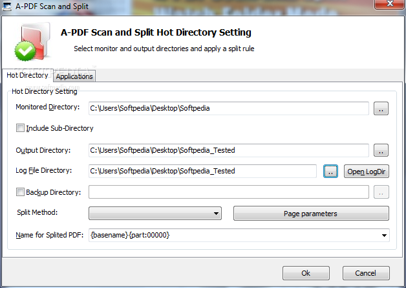Tick the Backup Directory checkbox
Screen dimensions: 406x288
(x=20, y=192)
